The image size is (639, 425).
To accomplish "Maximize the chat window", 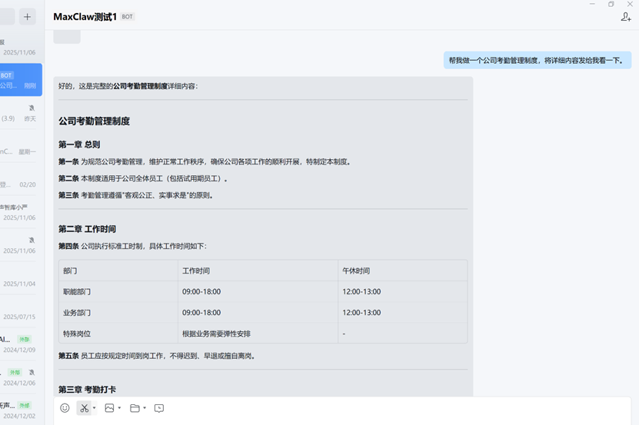I will (x=611, y=5).
